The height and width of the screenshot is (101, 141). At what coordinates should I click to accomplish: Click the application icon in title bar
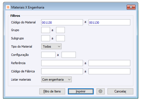pyautogui.click(x=8, y=7)
